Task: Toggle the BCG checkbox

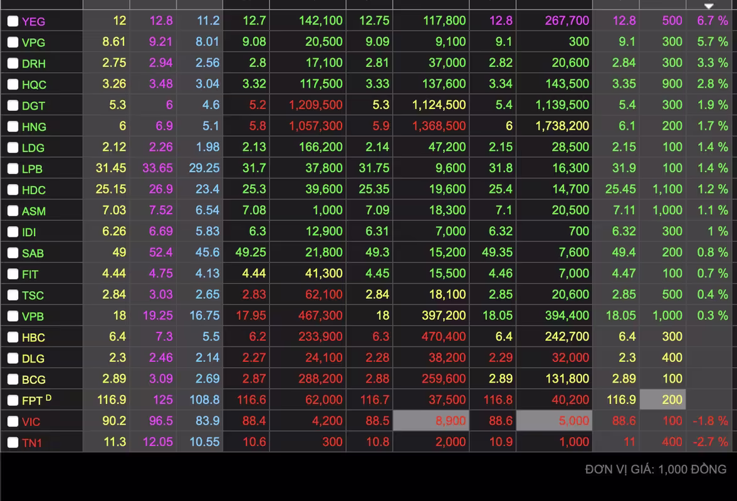Action: click(13, 380)
